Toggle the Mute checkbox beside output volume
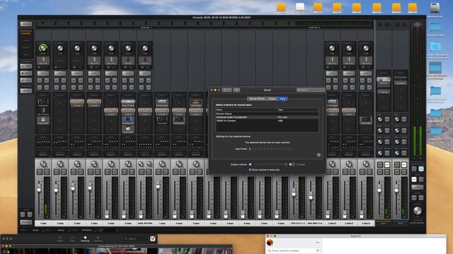Screen dimensions: 453x254 point(297,164)
